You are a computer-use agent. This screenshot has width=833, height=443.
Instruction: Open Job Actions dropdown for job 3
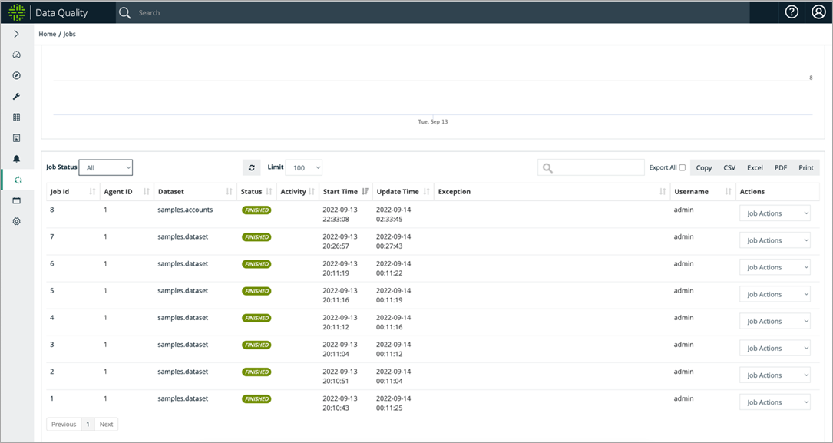pos(775,349)
